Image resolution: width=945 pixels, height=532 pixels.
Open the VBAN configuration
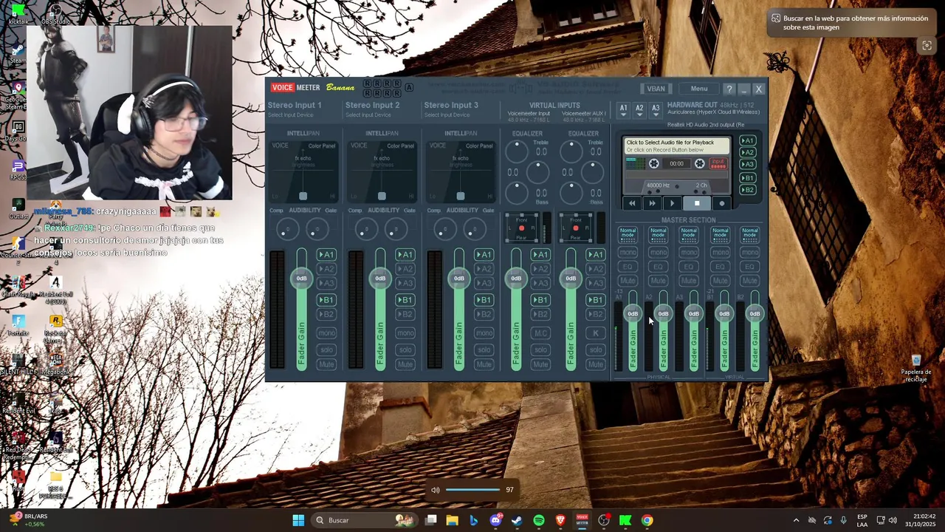tap(656, 89)
